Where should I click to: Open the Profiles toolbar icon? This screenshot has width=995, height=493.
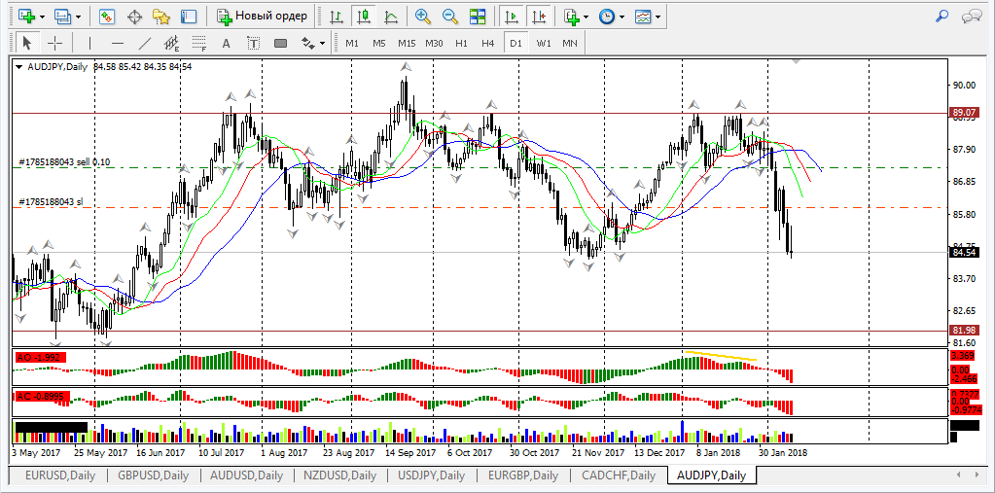(62, 16)
